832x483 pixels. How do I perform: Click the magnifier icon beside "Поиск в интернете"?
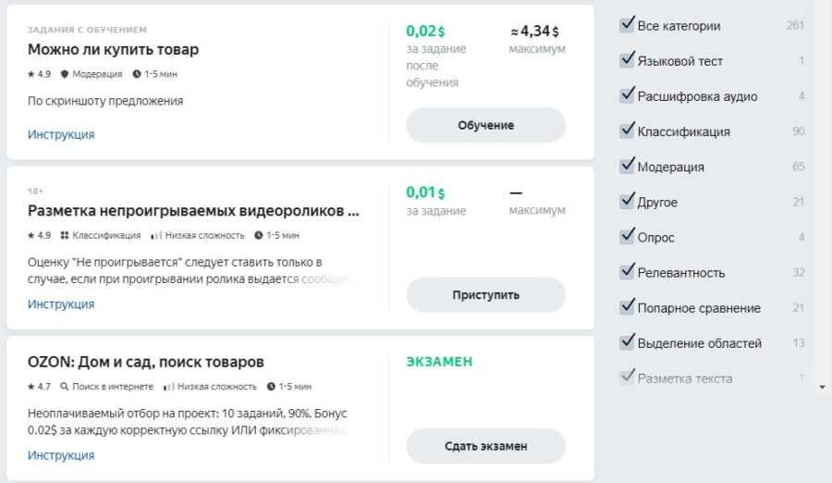point(65,387)
